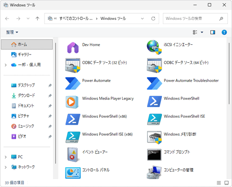Click the pin icon beside デスクトップ
This screenshot has width=232, height=187.
pyautogui.click(x=50, y=85)
